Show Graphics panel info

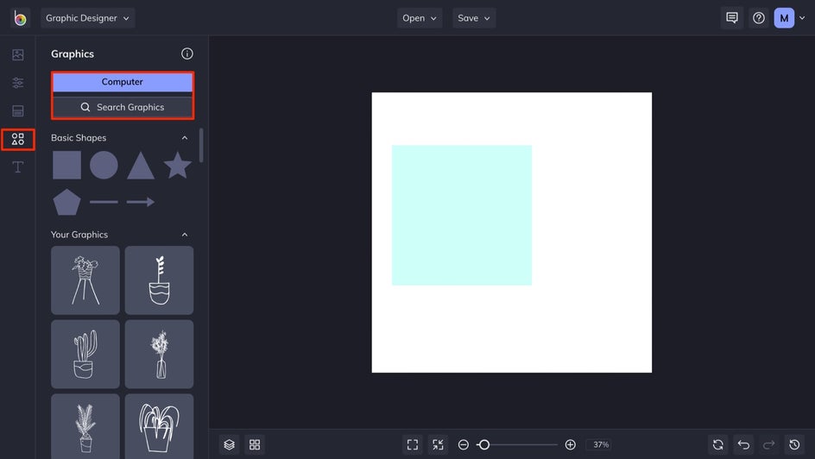coord(187,53)
